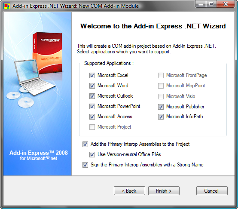
Task: Click the red Add-in Express product box image
Action: (47, 52)
